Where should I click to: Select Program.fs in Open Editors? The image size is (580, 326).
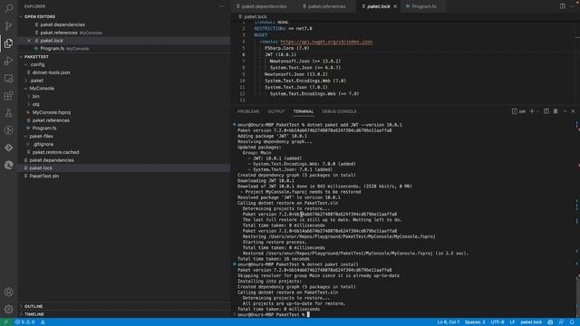point(124,48)
